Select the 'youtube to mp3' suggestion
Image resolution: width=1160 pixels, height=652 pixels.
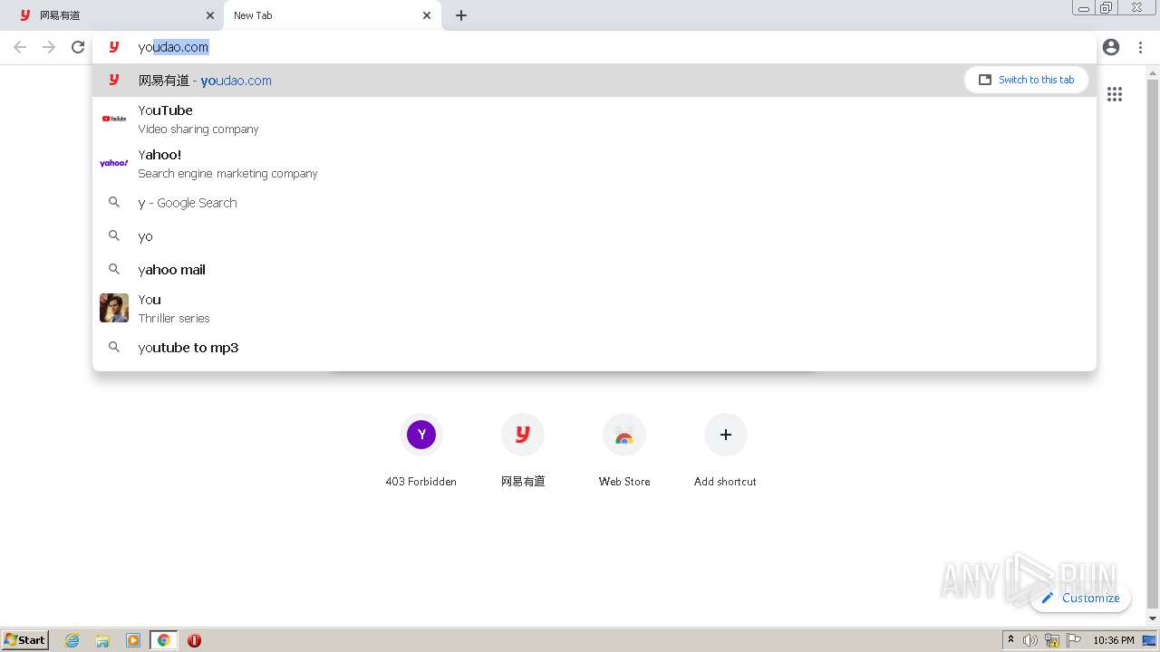594,348
